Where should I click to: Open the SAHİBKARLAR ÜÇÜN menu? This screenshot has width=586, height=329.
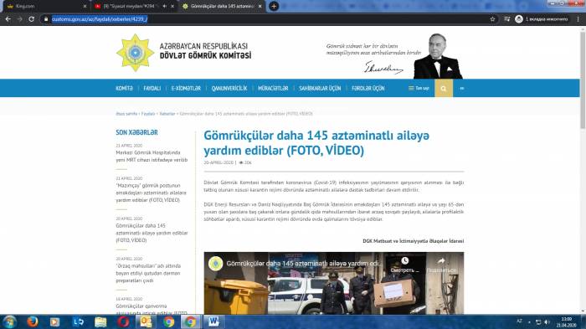(320, 88)
